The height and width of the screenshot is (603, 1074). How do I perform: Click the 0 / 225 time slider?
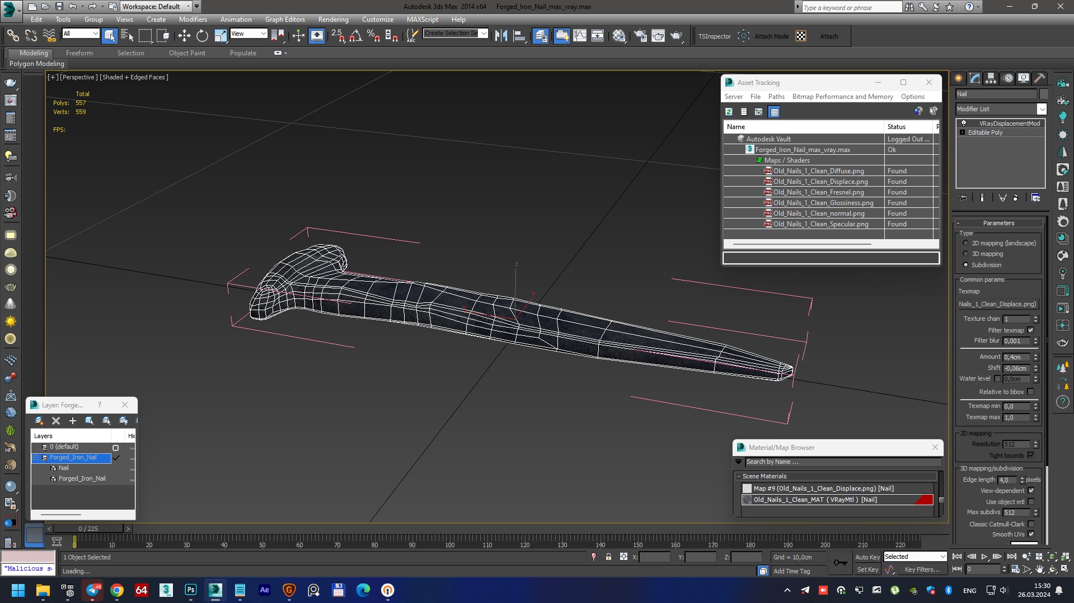pos(88,529)
